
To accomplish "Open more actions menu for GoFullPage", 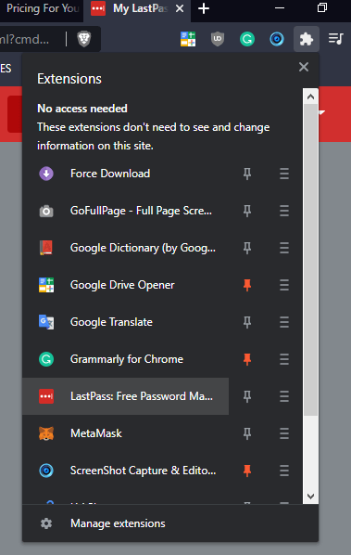I will pos(284,211).
